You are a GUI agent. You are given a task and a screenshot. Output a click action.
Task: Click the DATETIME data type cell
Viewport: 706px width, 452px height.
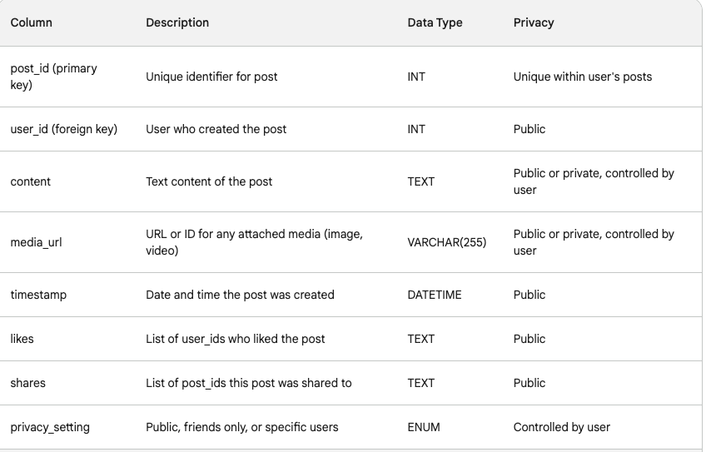point(434,295)
